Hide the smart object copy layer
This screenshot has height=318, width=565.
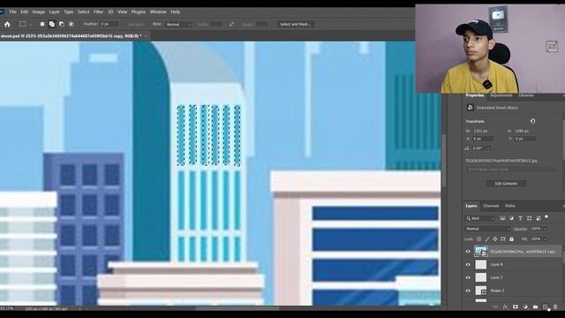tap(468, 252)
